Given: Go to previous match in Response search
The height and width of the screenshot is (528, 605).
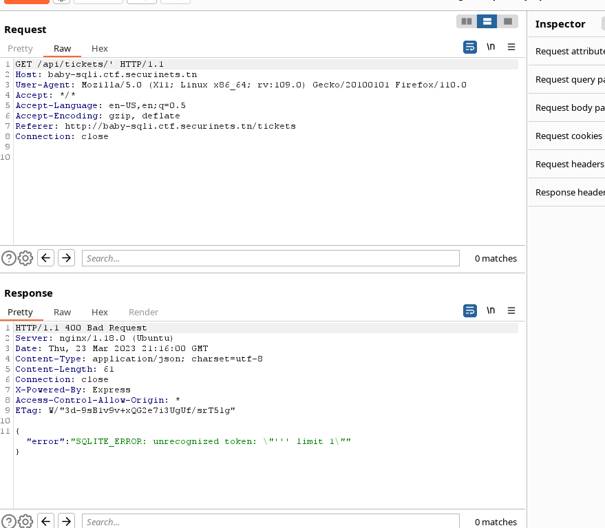Looking at the screenshot, I should [45, 521].
